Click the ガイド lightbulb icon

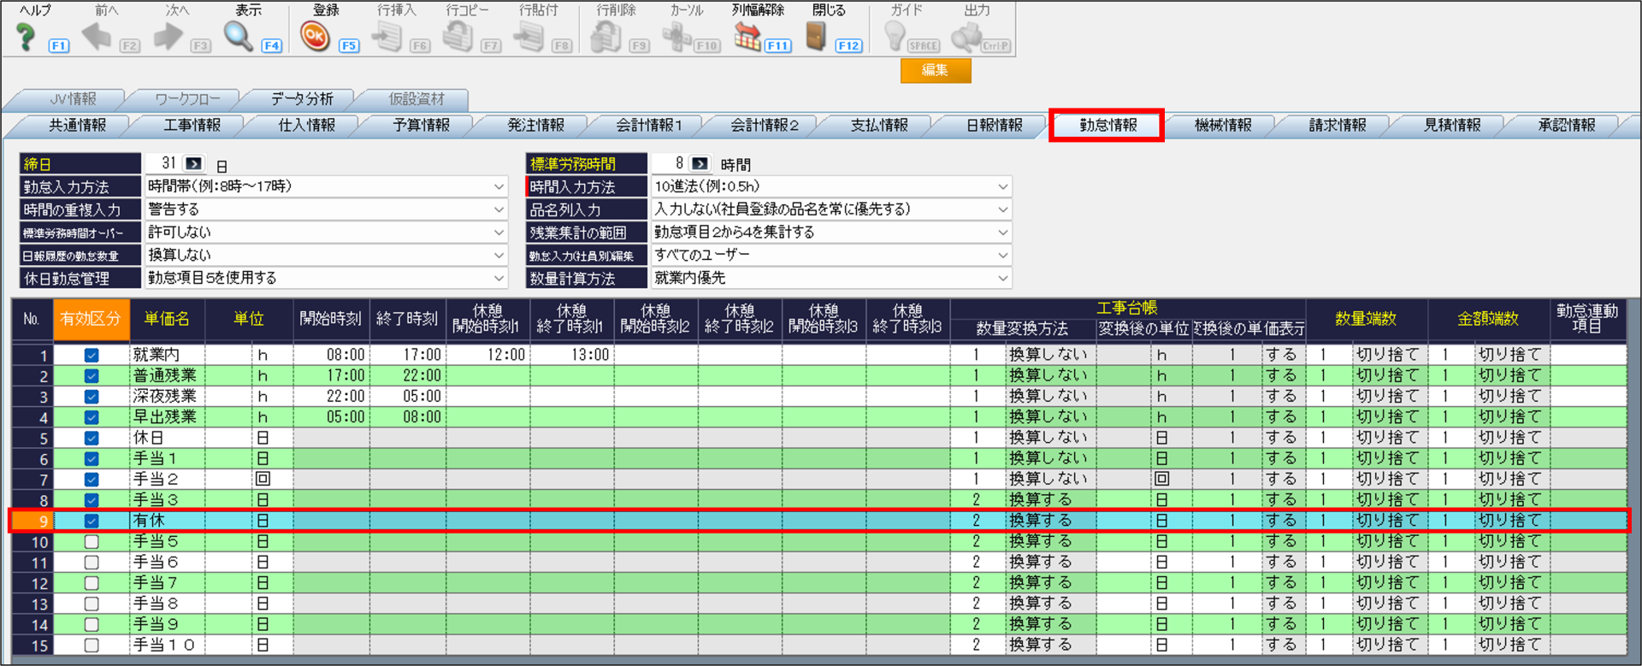(894, 37)
